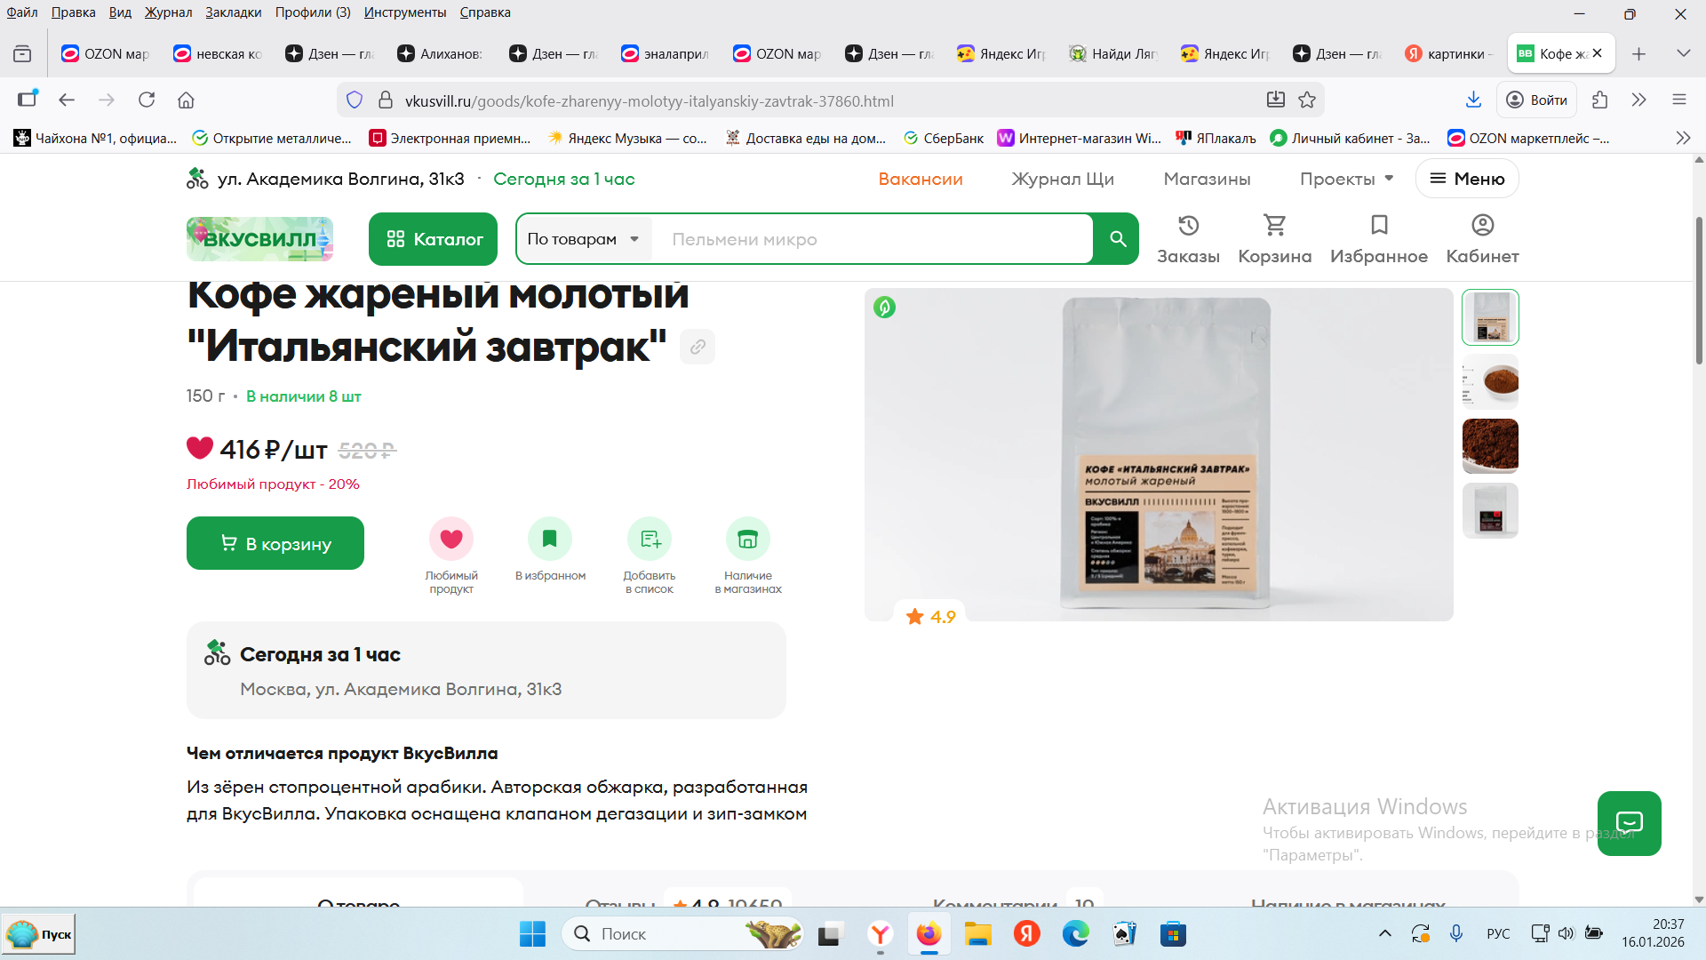Open the Каталог catalog button
The width and height of the screenshot is (1706, 960).
[x=433, y=239]
